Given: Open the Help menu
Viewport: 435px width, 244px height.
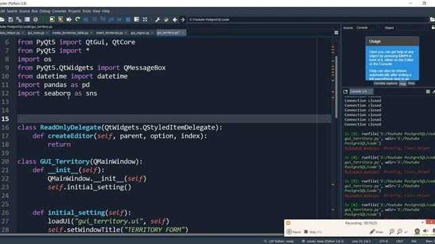Looking at the screenshot, I should pos(106,11).
